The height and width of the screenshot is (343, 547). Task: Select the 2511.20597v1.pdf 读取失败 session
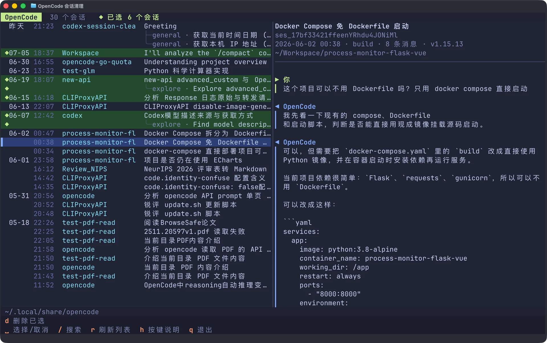136,232
